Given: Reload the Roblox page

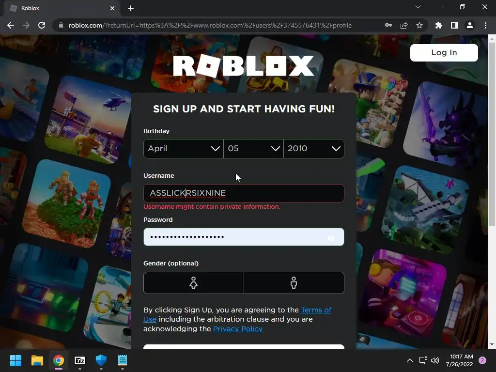Looking at the screenshot, I should (42, 25).
